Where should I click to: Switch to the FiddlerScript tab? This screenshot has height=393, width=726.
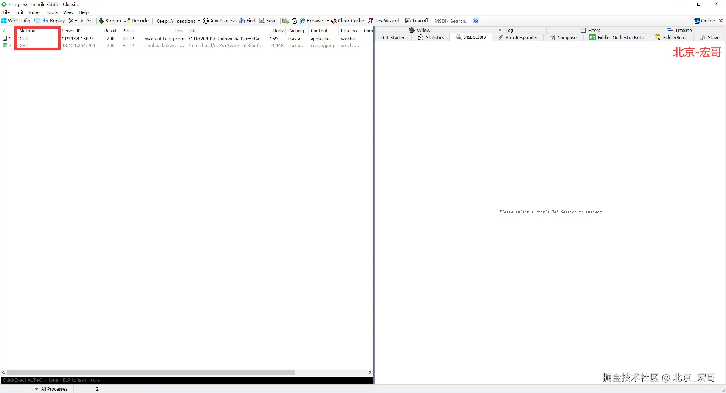672,37
